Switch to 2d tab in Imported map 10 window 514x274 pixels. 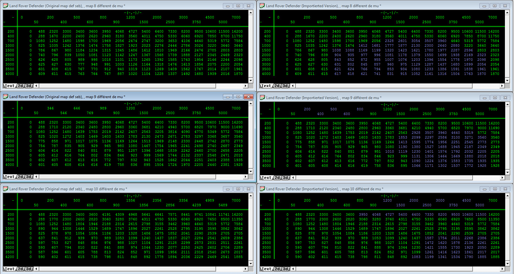pyautogui.click(x=277, y=269)
